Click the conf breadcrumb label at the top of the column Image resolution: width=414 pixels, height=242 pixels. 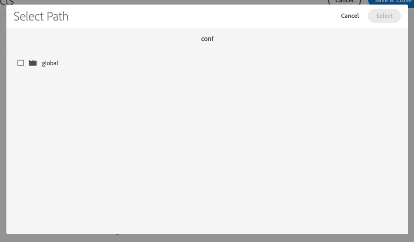207,39
